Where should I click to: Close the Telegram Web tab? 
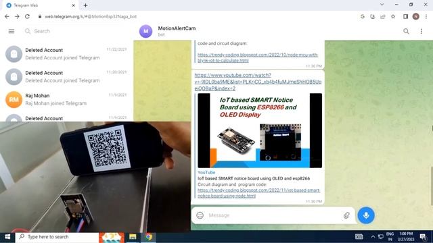74,5
